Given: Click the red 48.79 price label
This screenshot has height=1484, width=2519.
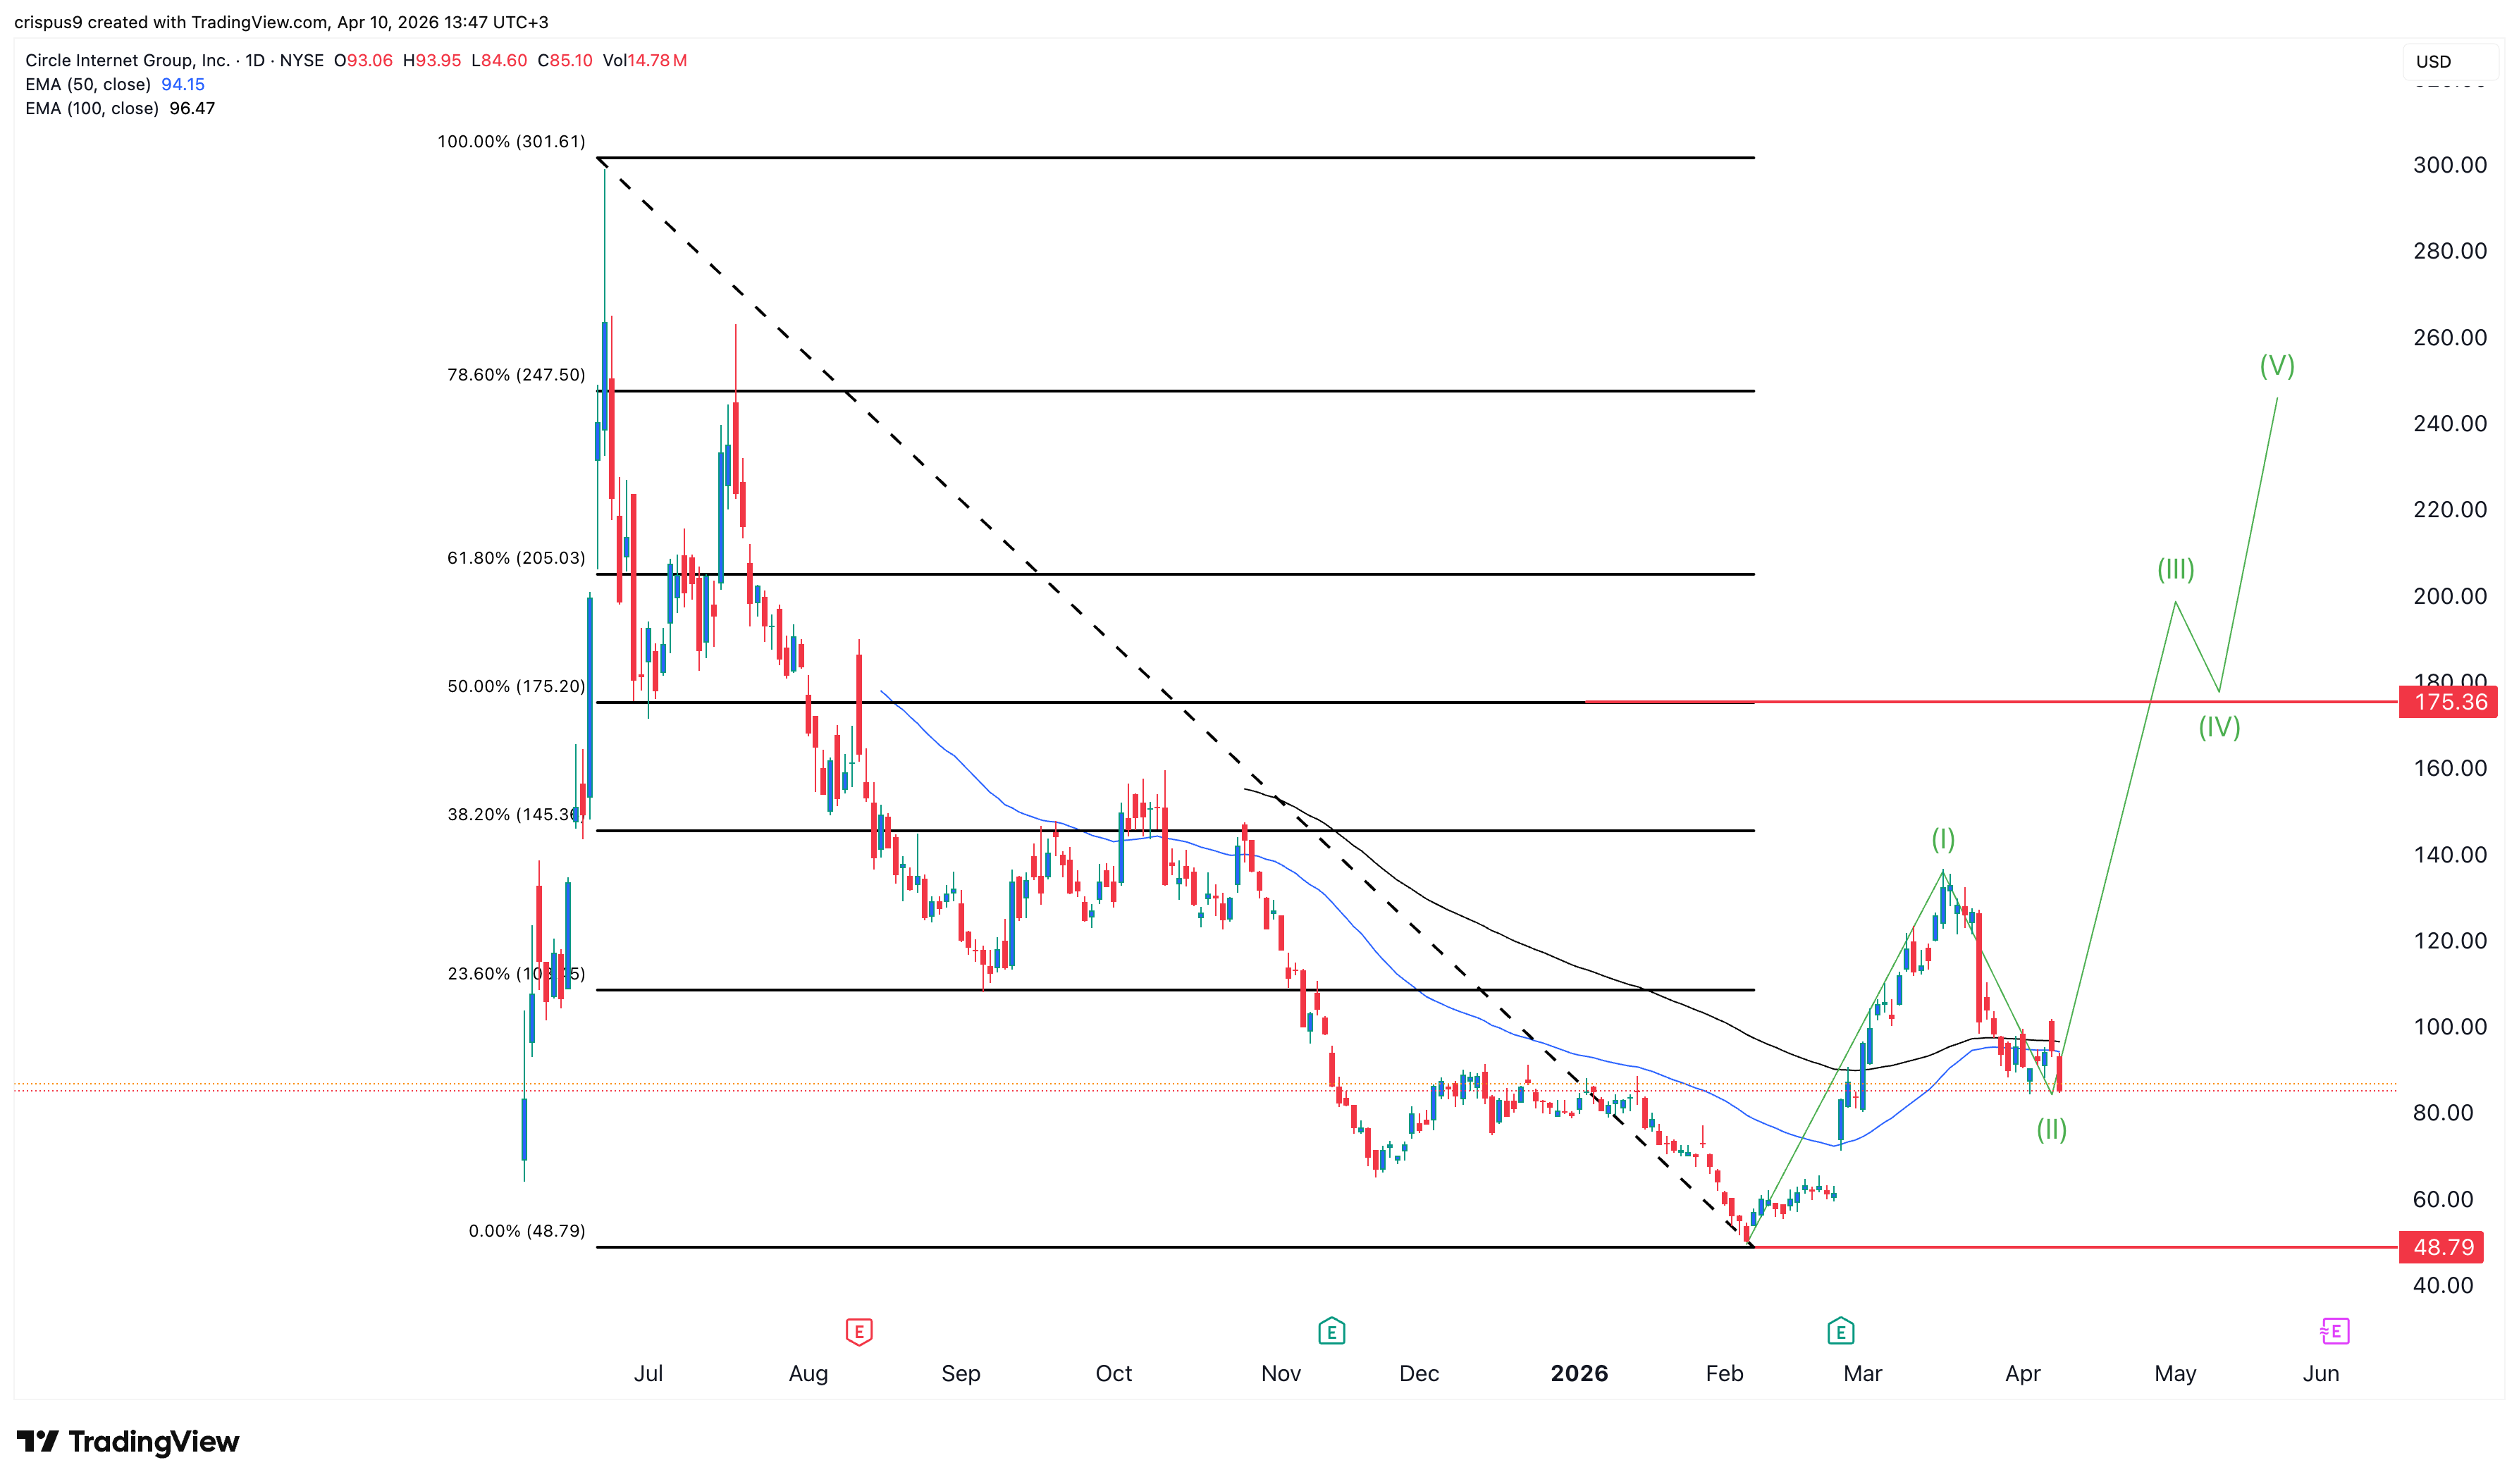Looking at the screenshot, I should (2442, 1247).
